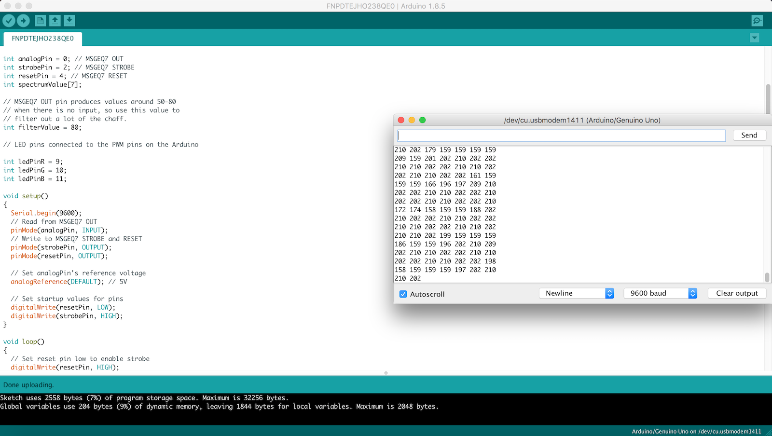The width and height of the screenshot is (772, 436).
Task: Open the 9600 baud rate dropdown
Action: pyautogui.click(x=661, y=293)
